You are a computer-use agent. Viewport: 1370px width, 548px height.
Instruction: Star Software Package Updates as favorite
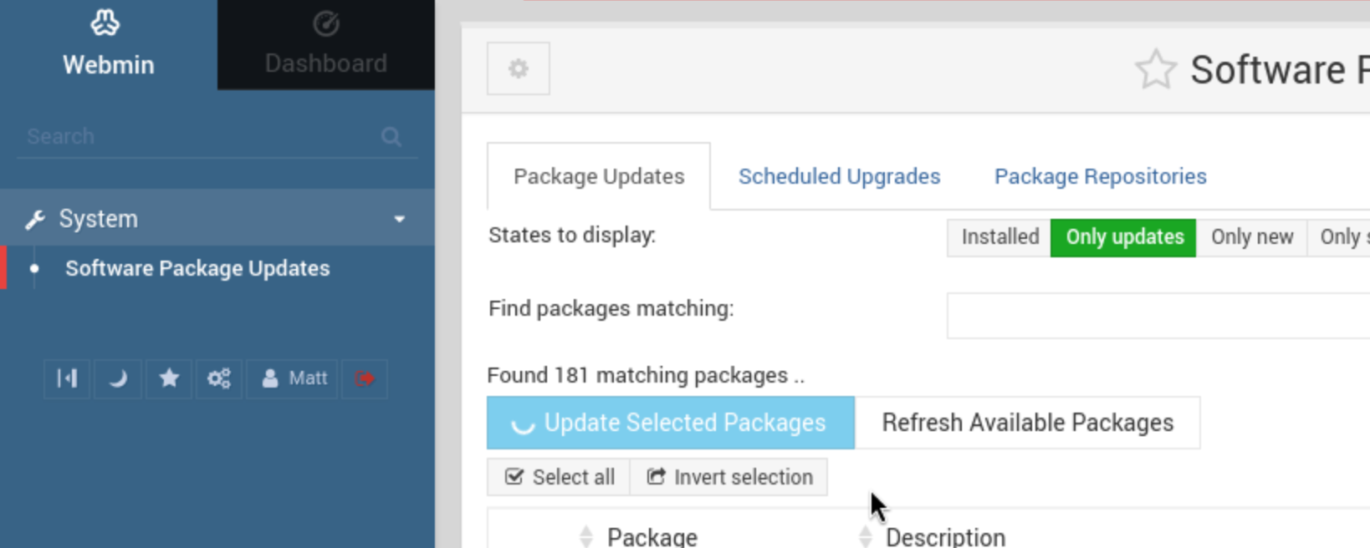coord(1155,69)
